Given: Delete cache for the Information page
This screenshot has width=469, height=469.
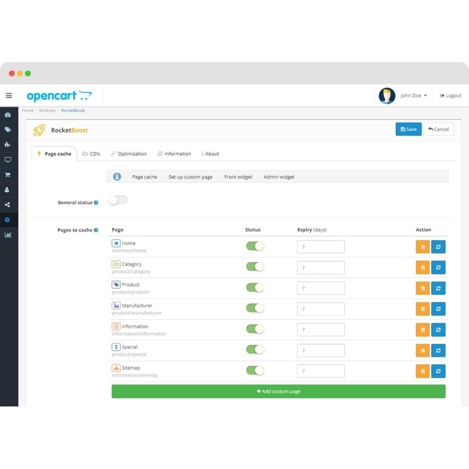Looking at the screenshot, I should 423,330.
